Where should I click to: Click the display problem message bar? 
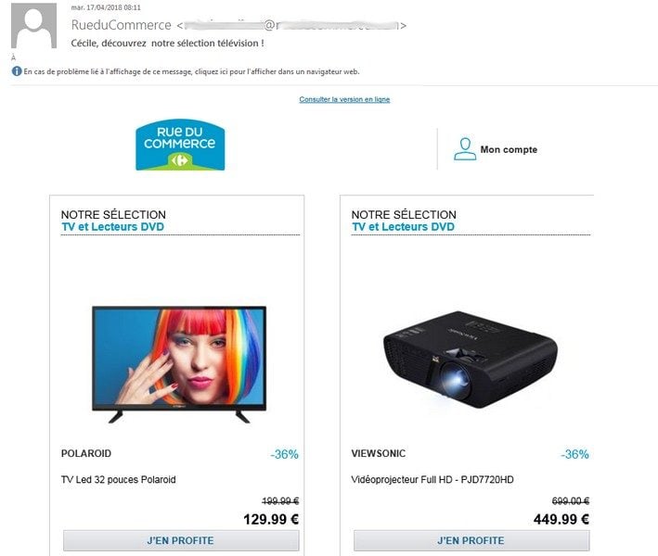[186, 71]
